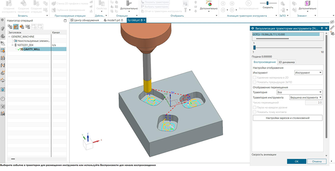Click the Скорость slider in ribbon
Screen dimensions: 335x171
click(268, 3)
